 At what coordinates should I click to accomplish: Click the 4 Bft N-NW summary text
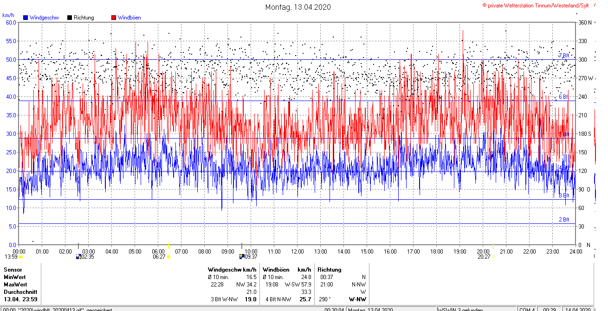click(x=278, y=299)
